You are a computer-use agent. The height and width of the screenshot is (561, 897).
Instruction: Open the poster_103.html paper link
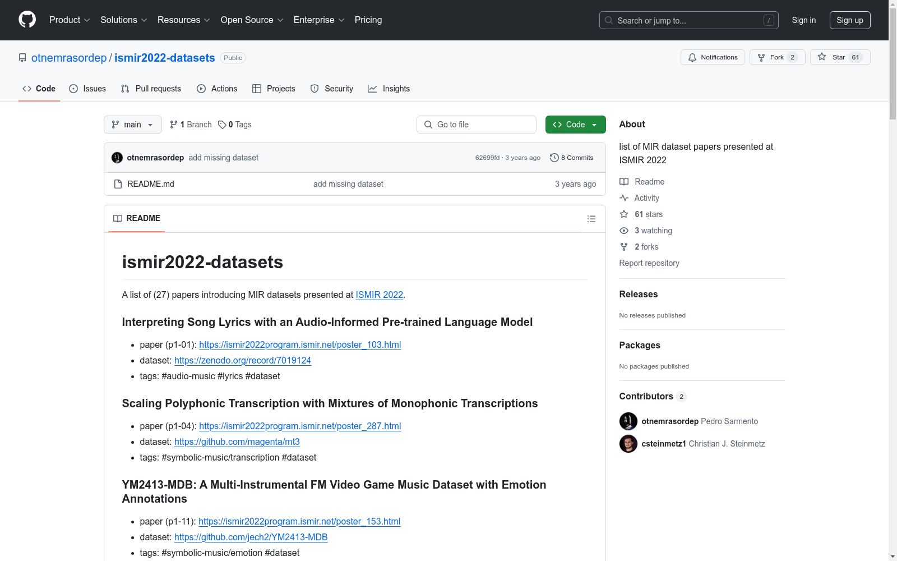[x=300, y=344]
